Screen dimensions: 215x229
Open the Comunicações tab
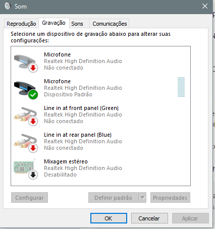pos(110,24)
